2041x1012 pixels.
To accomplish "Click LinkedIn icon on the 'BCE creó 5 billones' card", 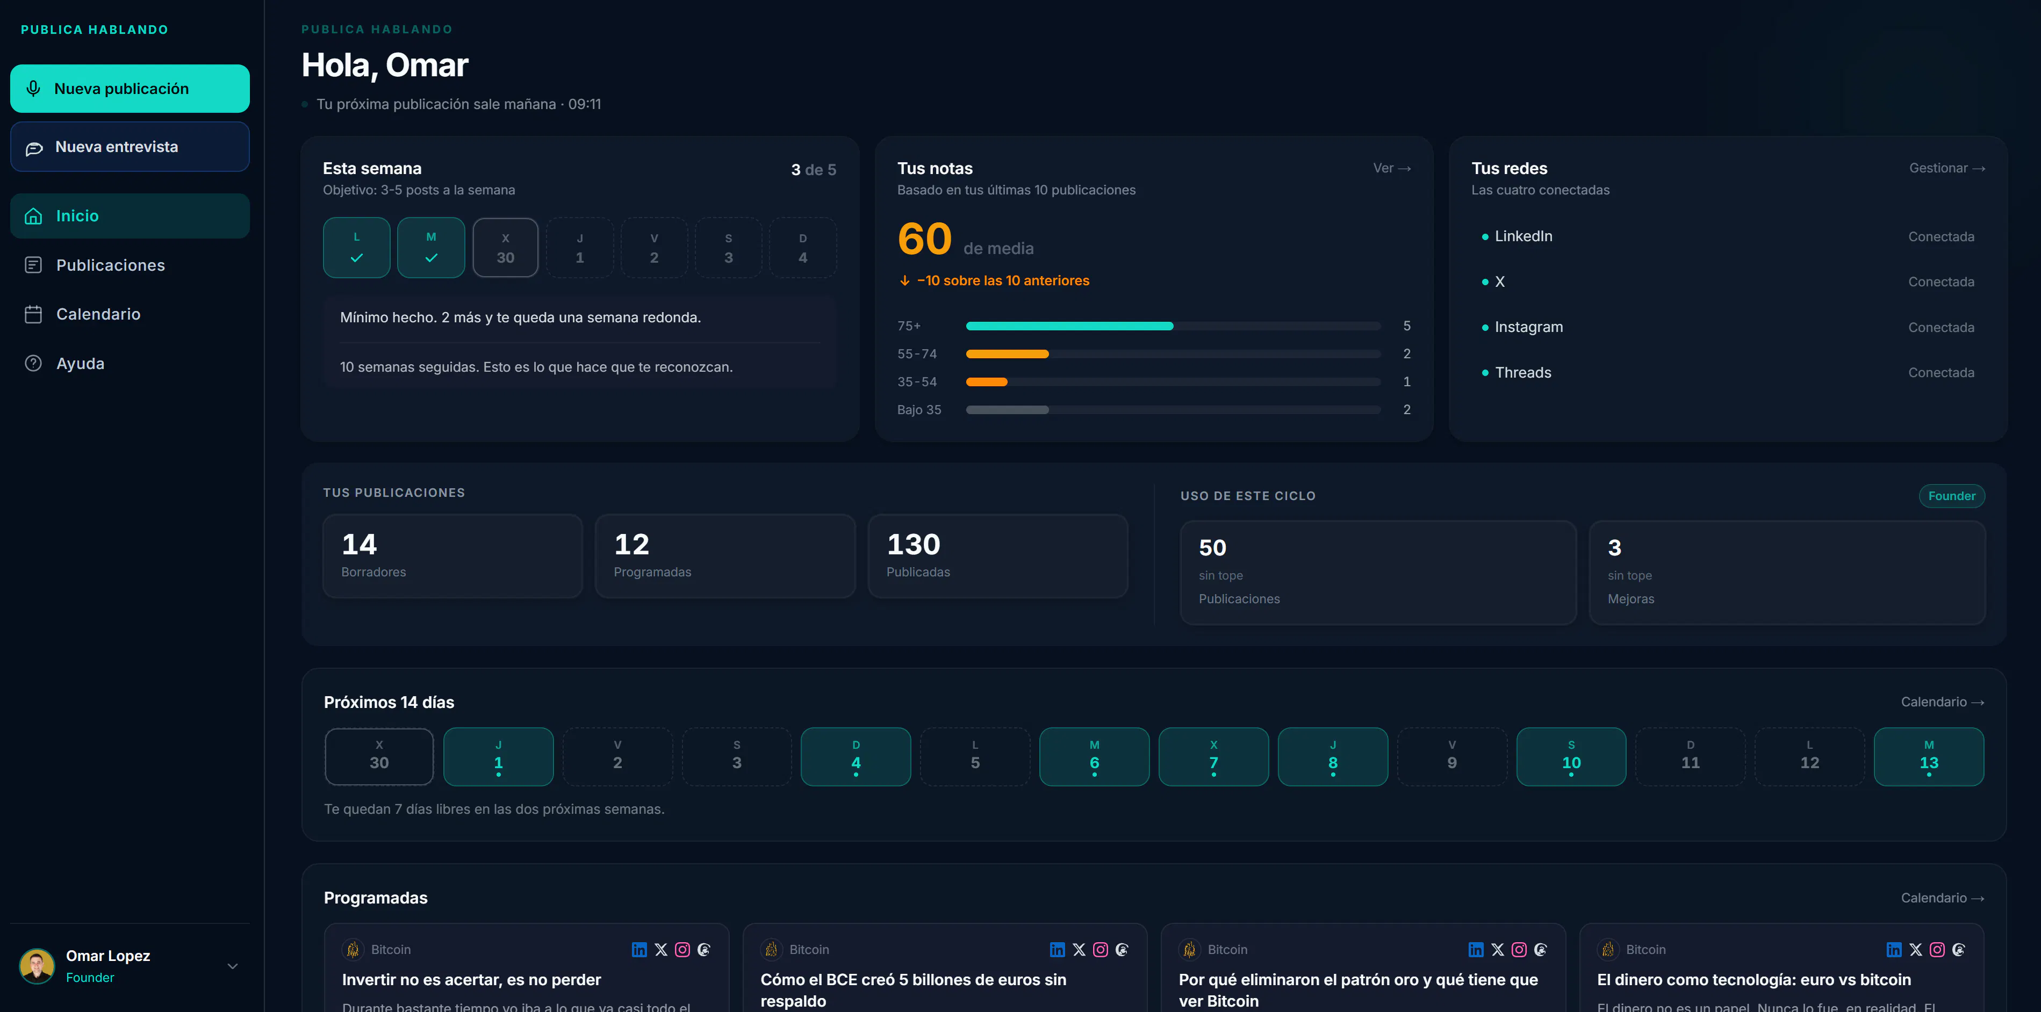I will pos(1058,950).
